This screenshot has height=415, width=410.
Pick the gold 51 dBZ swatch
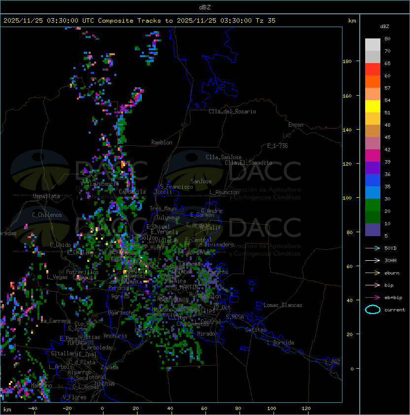[x=373, y=119]
